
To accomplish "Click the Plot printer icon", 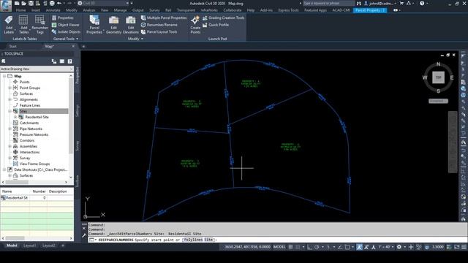I will pos(52,3).
